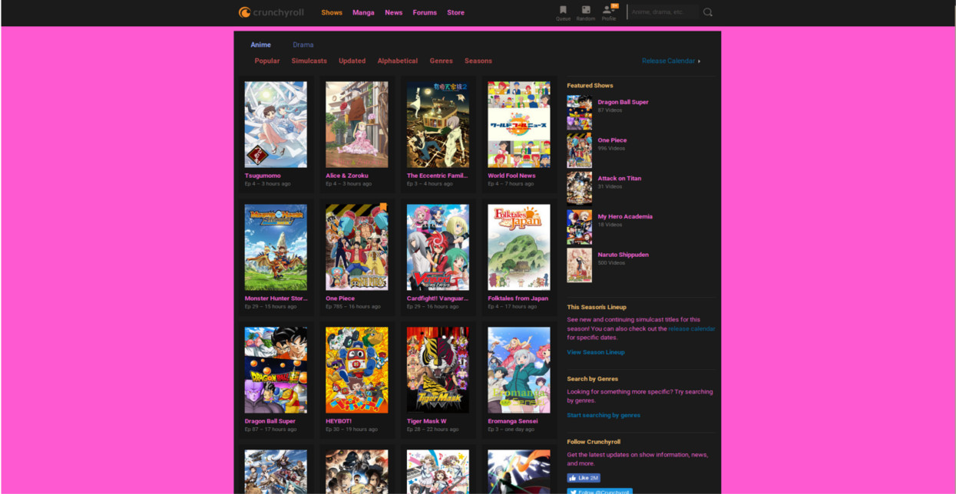
Task: Click the View Season Lineup link
Action: pos(596,352)
